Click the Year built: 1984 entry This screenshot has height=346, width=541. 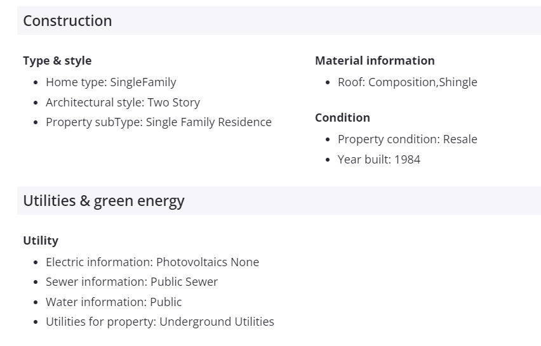coord(378,160)
